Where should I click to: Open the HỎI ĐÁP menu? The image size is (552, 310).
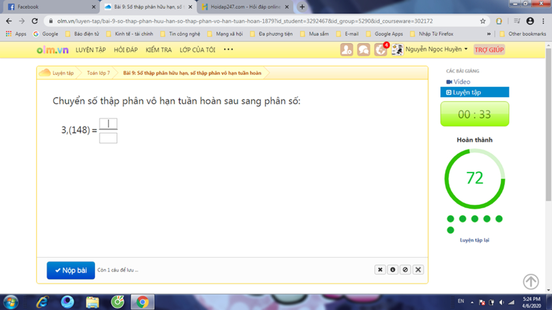pos(126,50)
